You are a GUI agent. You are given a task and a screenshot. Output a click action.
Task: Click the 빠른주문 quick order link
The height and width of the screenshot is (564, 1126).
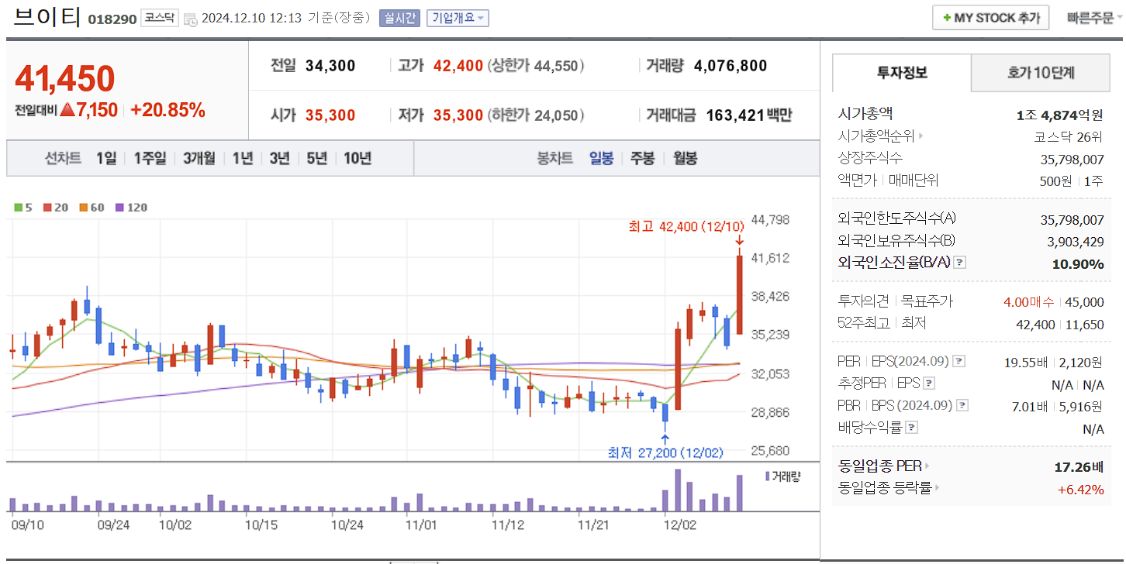tap(1090, 17)
